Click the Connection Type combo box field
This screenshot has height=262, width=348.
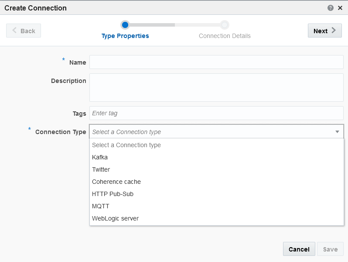coord(216,131)
